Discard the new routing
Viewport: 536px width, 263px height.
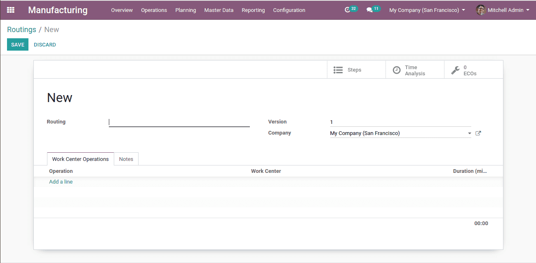point(45,44)
